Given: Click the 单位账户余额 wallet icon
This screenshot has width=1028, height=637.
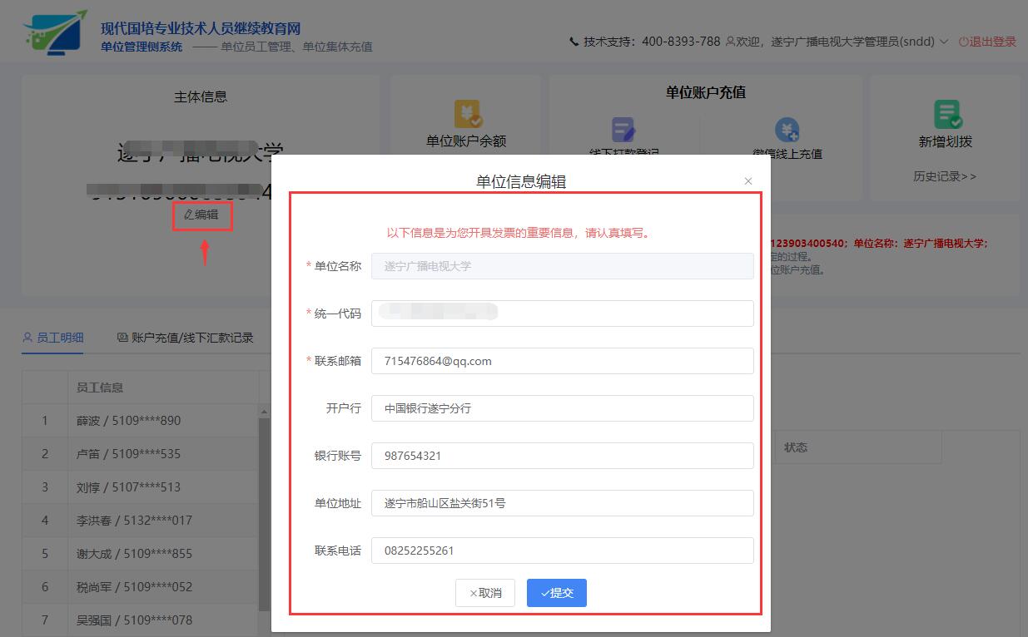Looking at the screenshot, I should point(468,114).
